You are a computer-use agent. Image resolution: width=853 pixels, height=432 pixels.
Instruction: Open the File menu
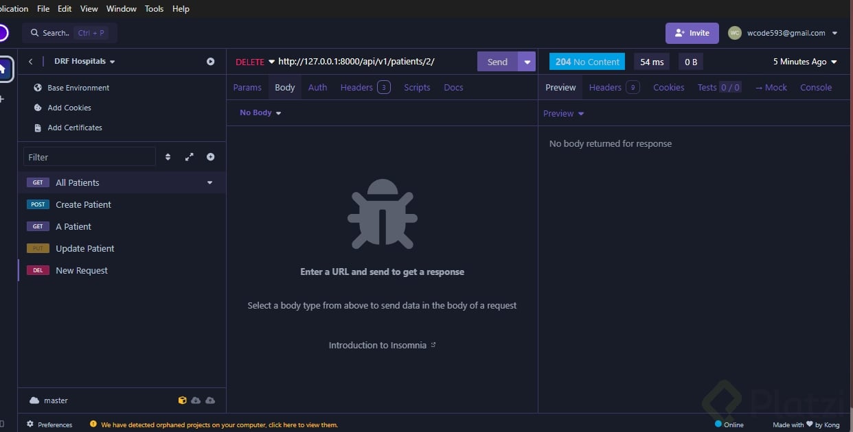click(x=43, y=9)
